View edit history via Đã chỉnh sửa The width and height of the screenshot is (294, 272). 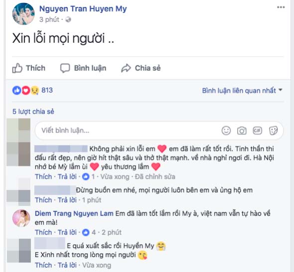point(155,176)
